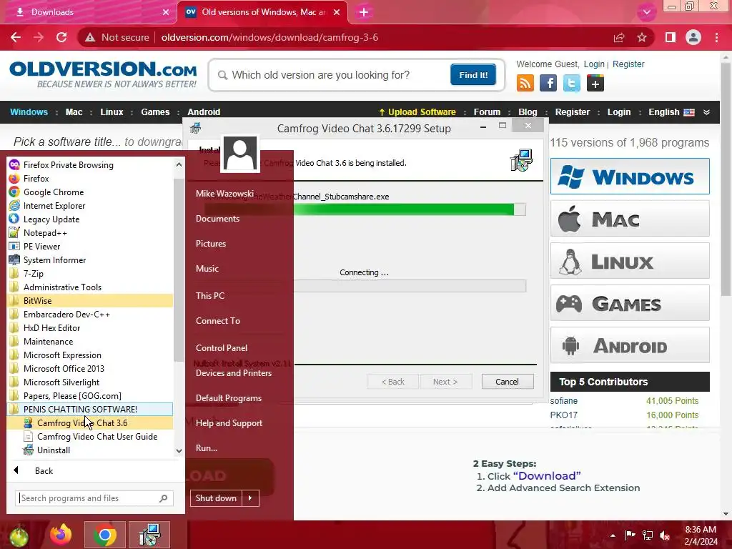Click the Shut down button

tap(216, 498)
